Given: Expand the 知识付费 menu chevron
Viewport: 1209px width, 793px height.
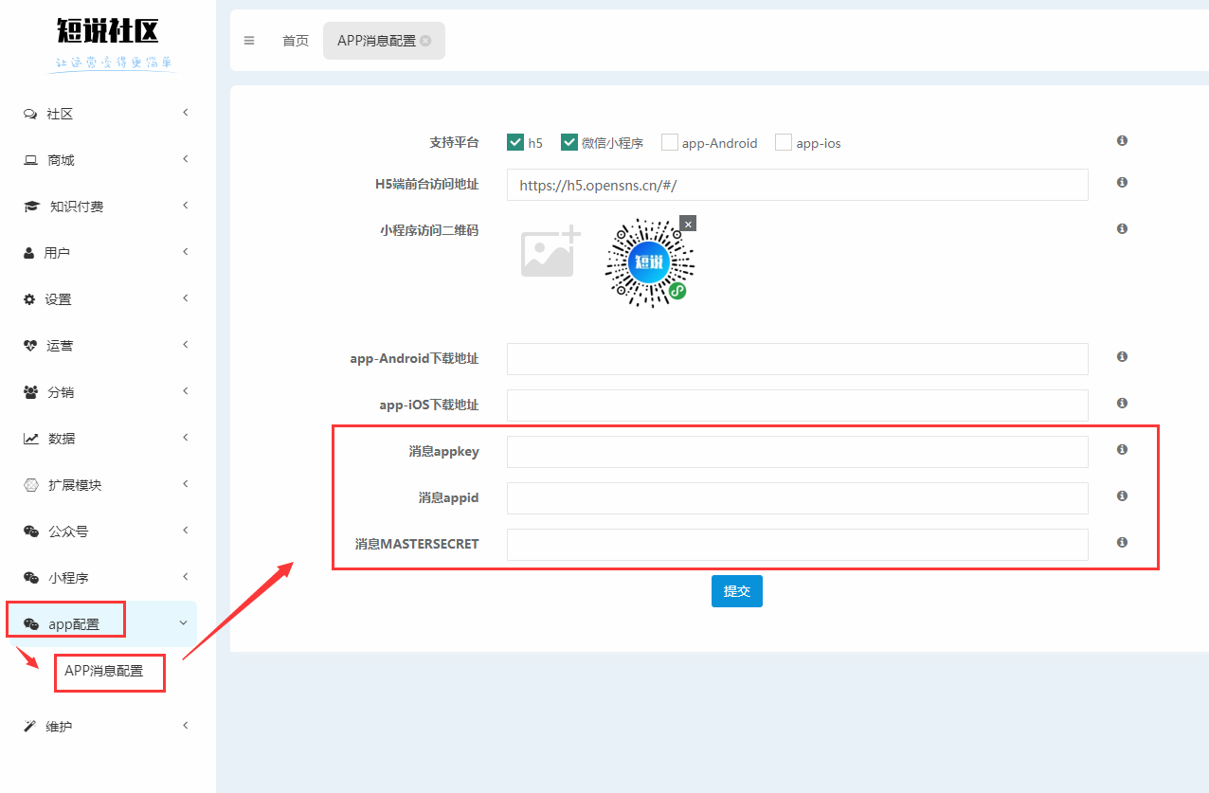Looking at the screenshot, I should pyautogui.click(x=186, y=206).
